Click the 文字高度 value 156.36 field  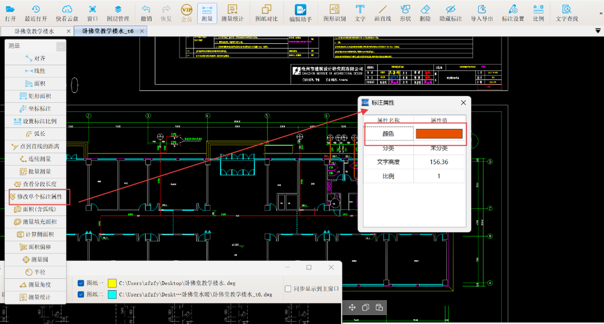[x=439, y=162]
